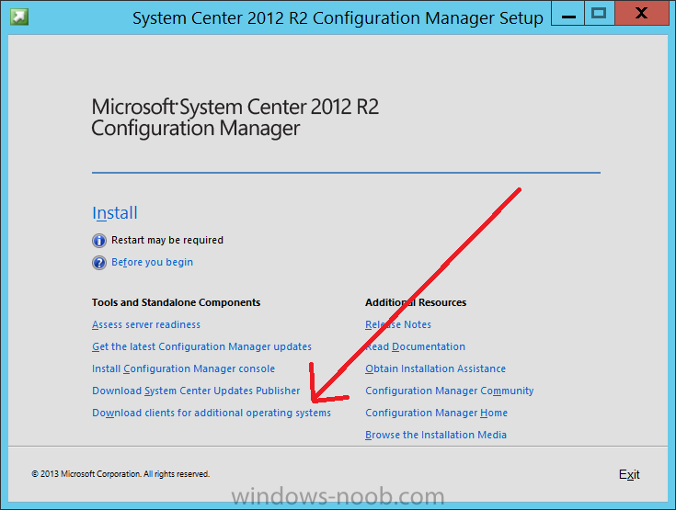Minimize the Setup window
Image resolution: width=676 pixels, height=510 pixels.
tap(568, 14)
